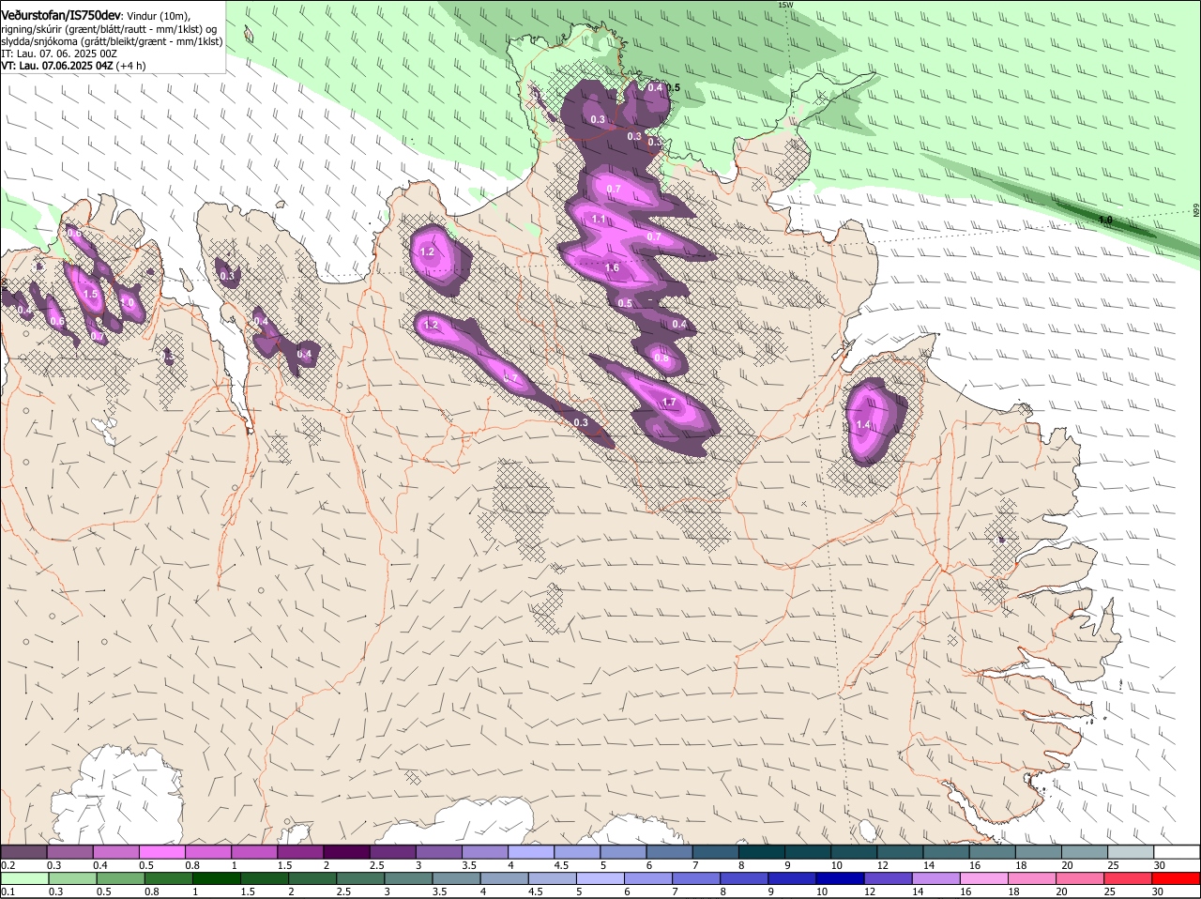1201x899 pixels.
Task: Click the bright red rain legend swatch for 30
Action: pos(1175,878)
